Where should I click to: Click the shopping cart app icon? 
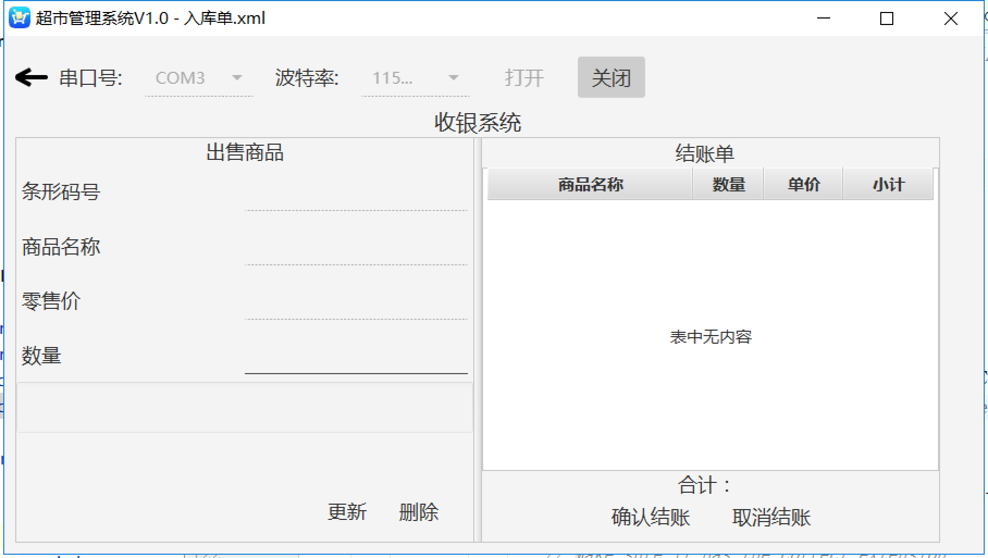[x=19, y=18]
